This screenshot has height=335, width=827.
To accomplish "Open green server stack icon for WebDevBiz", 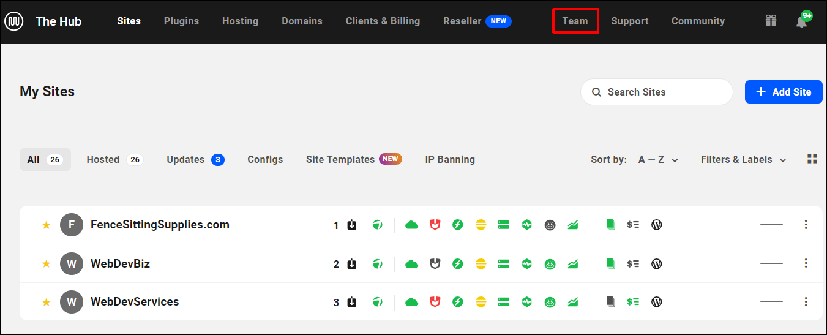I will tap(504, 264).
